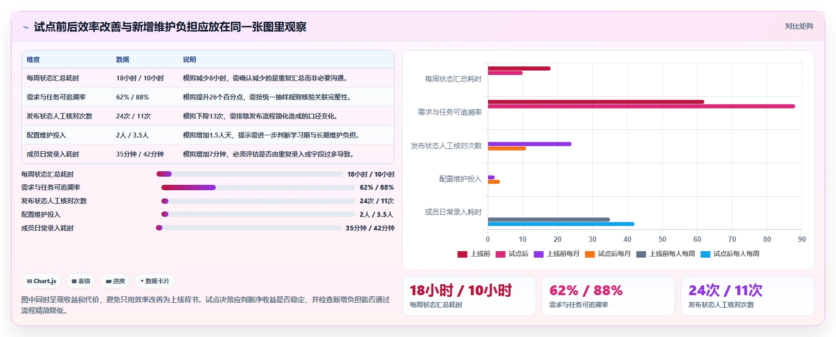This screenshot has width=836, height=337.
Task: Click table row label 每周状态汇总耗时
Action: [53, 78]
